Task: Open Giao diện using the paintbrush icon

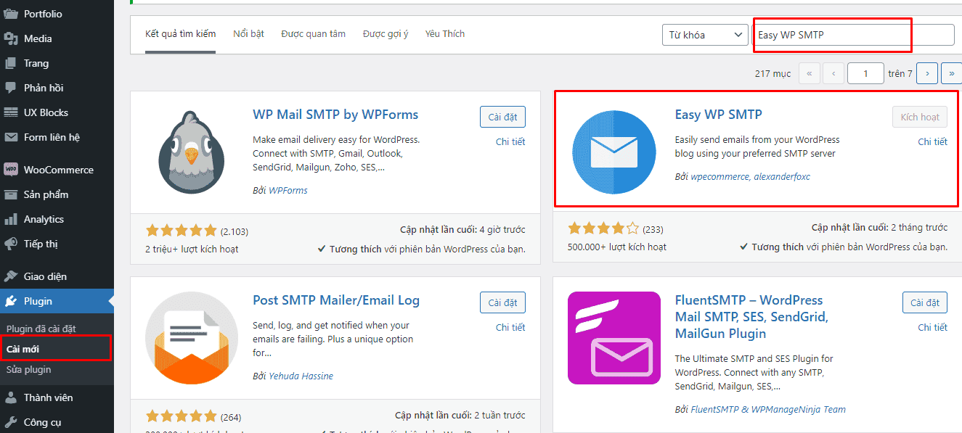Action: point(11,276)
